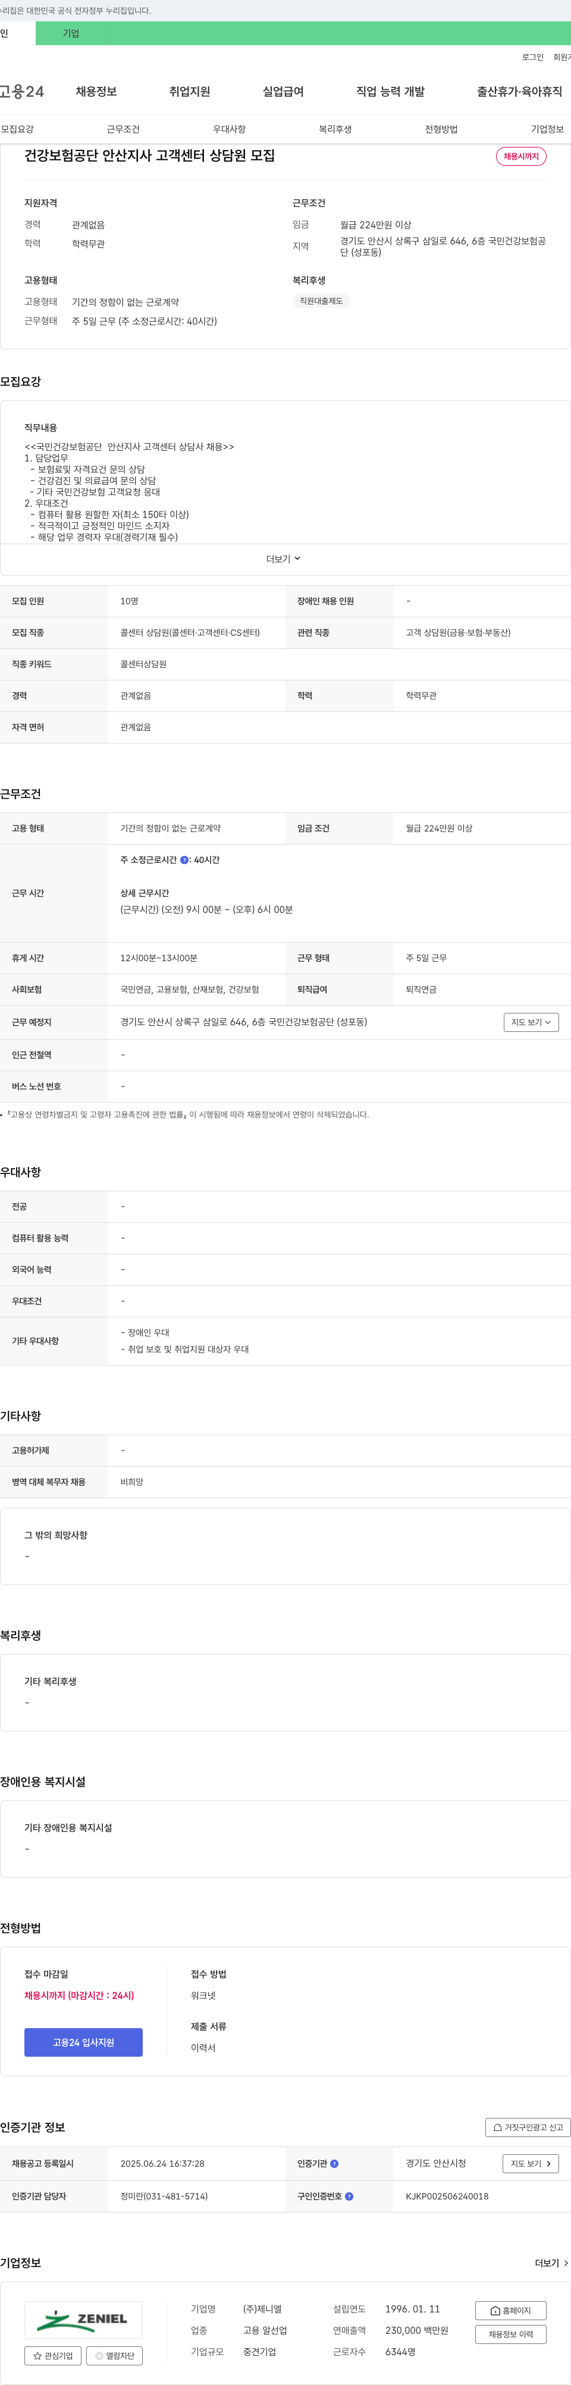Open the 출산휴가·육아휴직 menu
The height and width of the screenshot is (2385, 571).
[519, 92]
